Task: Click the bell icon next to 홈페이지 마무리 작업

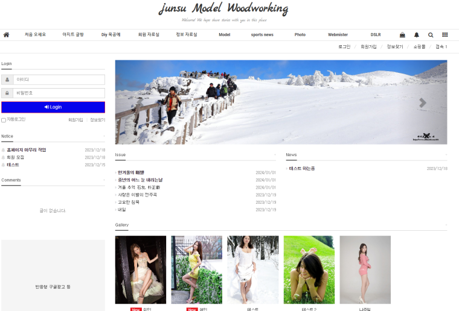Action: [x=3, y=150]
